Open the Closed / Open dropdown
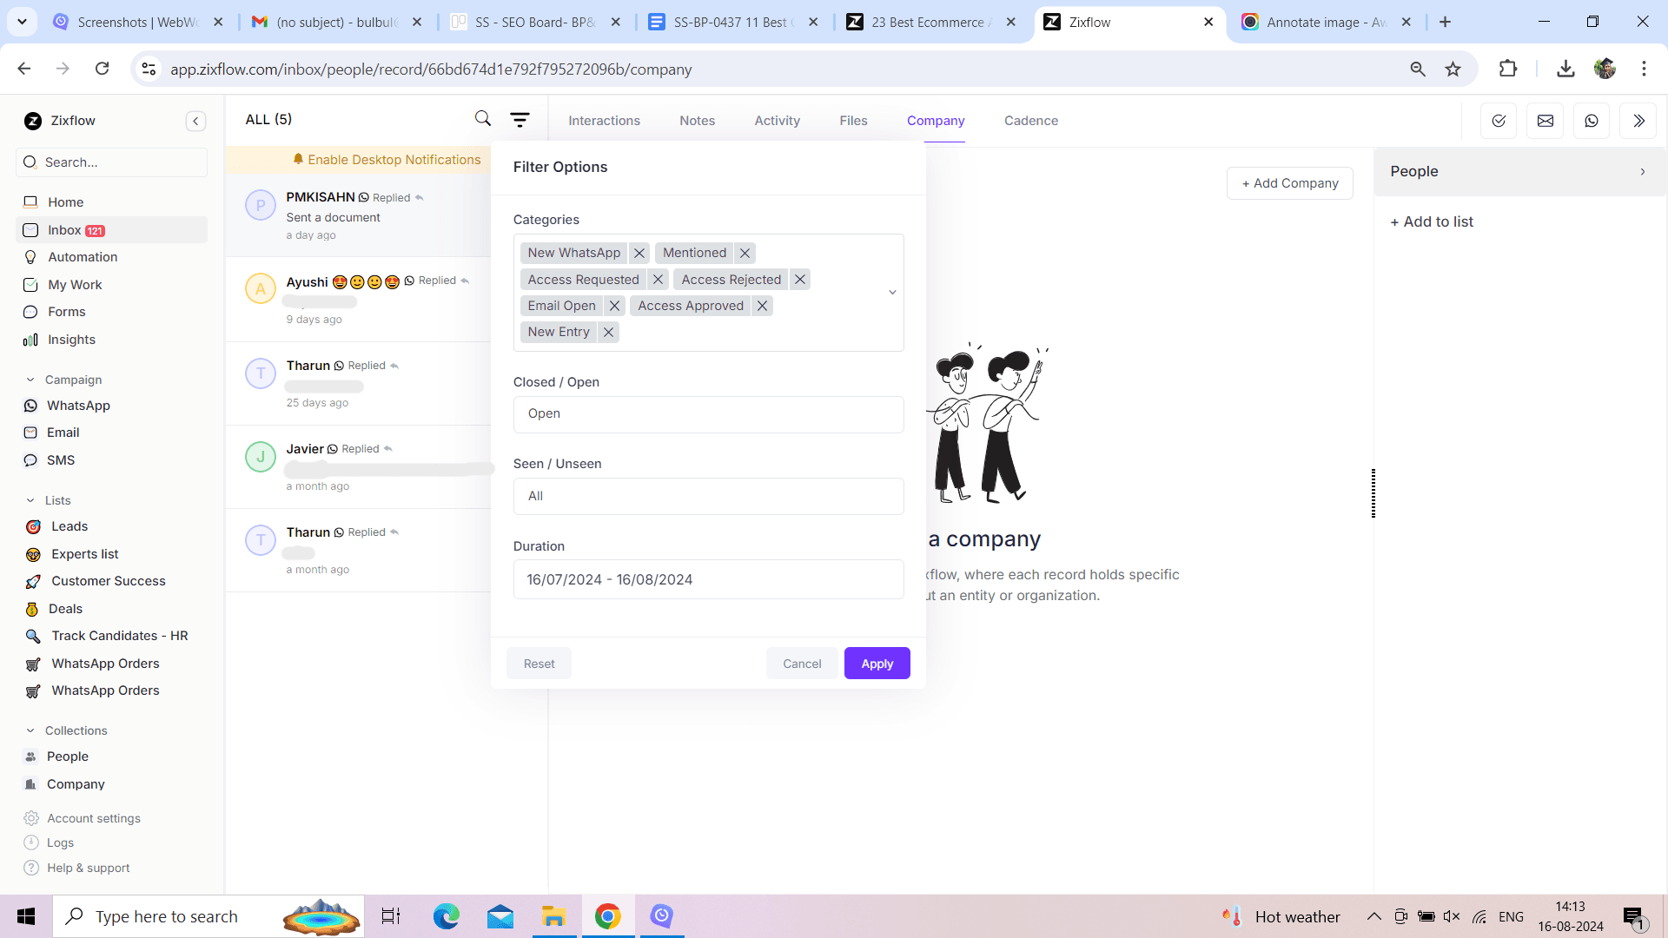The height and width of the screenshot is (938, 1668). [x=708, y=414]
